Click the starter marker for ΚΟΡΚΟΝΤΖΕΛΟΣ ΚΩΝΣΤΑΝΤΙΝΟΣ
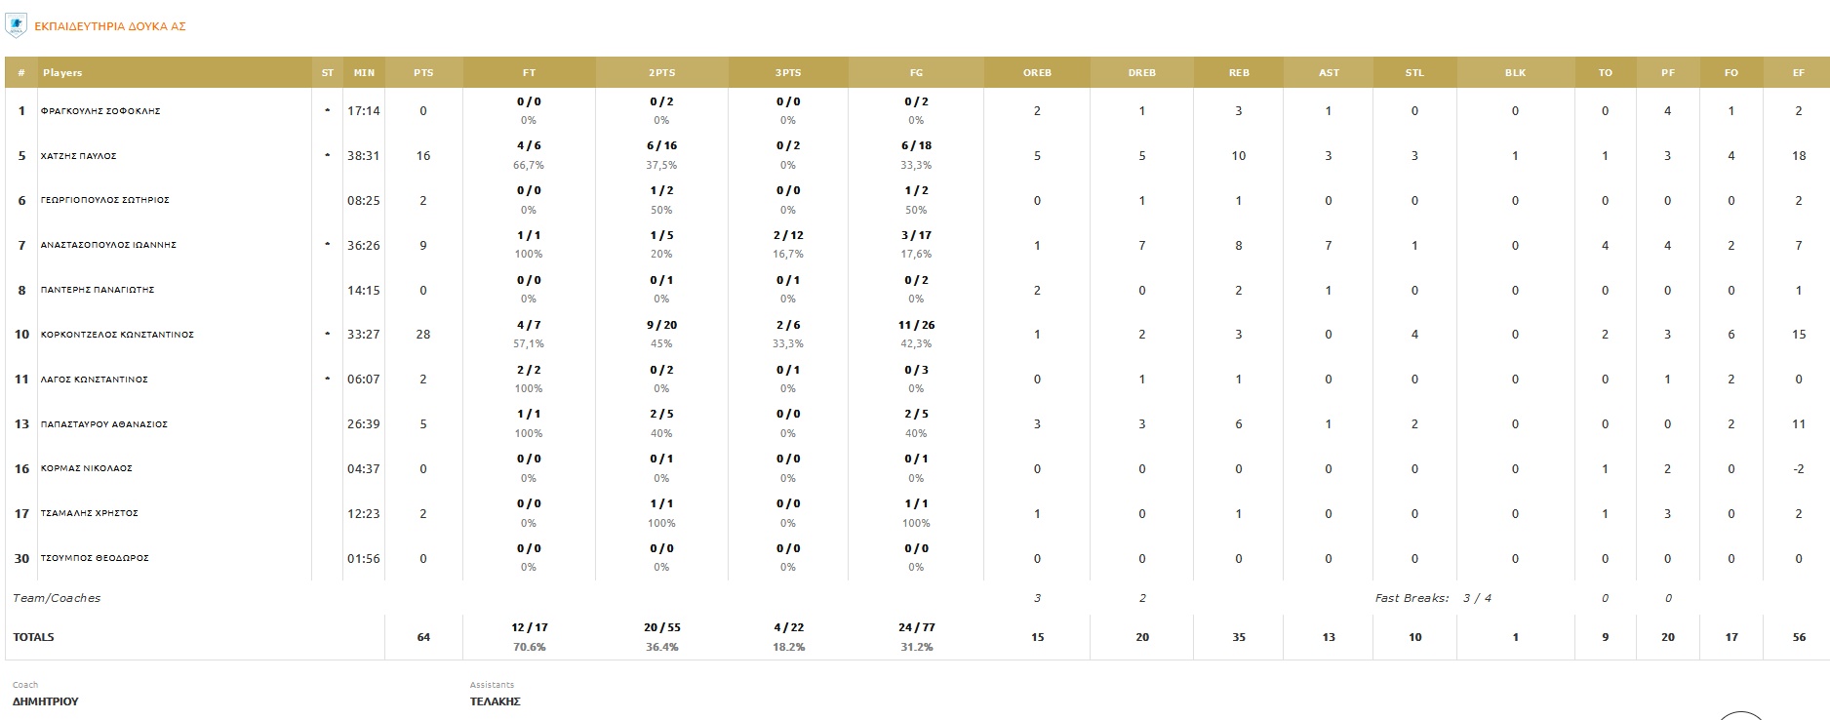 [327, 335]
